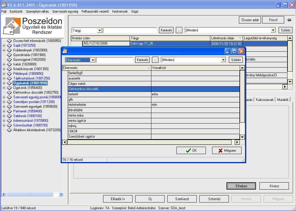
Task: Expand the Adminisztráció tree node
Action: [4, 121]
